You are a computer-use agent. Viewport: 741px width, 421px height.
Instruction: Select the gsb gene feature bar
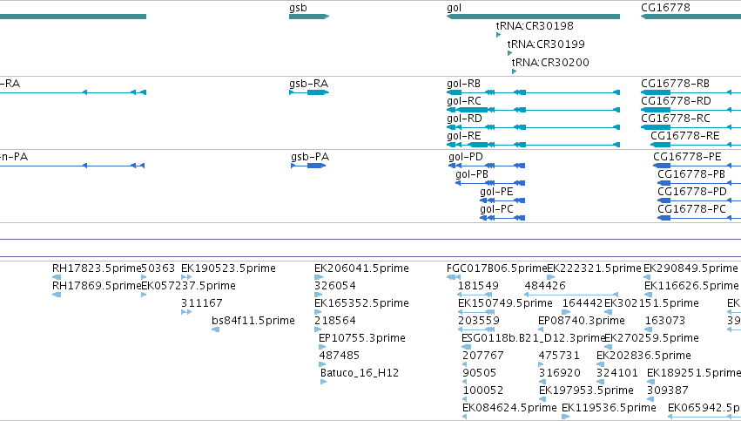pyautogui.click(x=309, y=17)
